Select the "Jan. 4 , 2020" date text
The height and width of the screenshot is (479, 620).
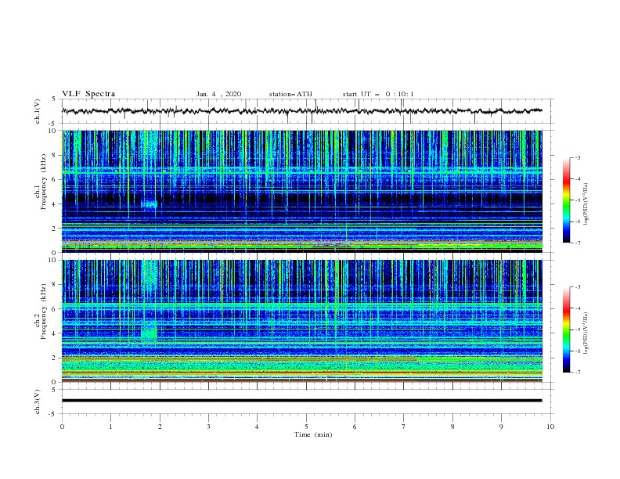218,94
